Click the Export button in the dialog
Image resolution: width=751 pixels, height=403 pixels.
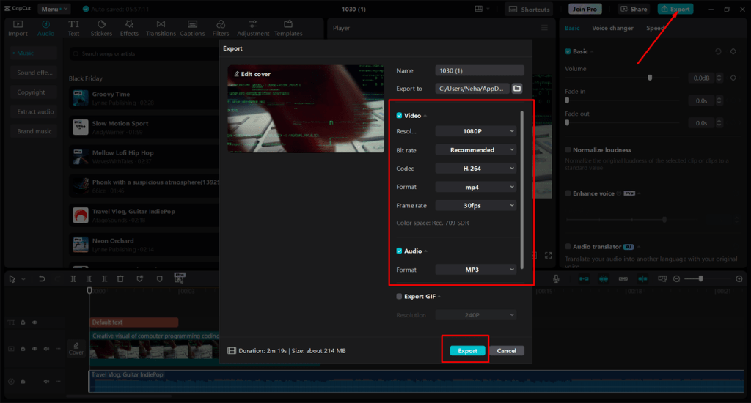[x=467, y=351]
